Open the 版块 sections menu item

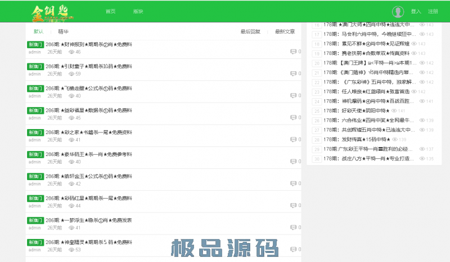coord(138,11)
